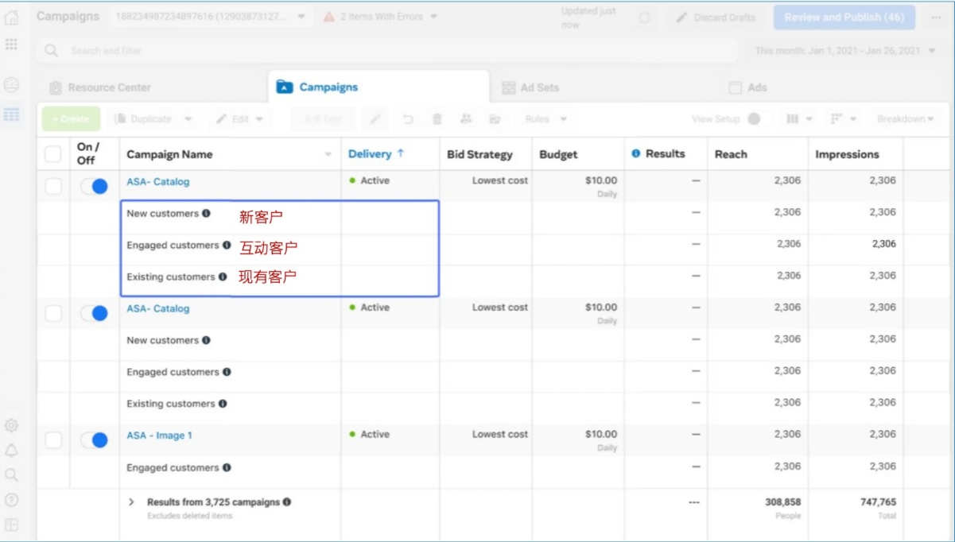Click the Impressions column header
Viewport: 955px width, 542px height.
point(847,154)
